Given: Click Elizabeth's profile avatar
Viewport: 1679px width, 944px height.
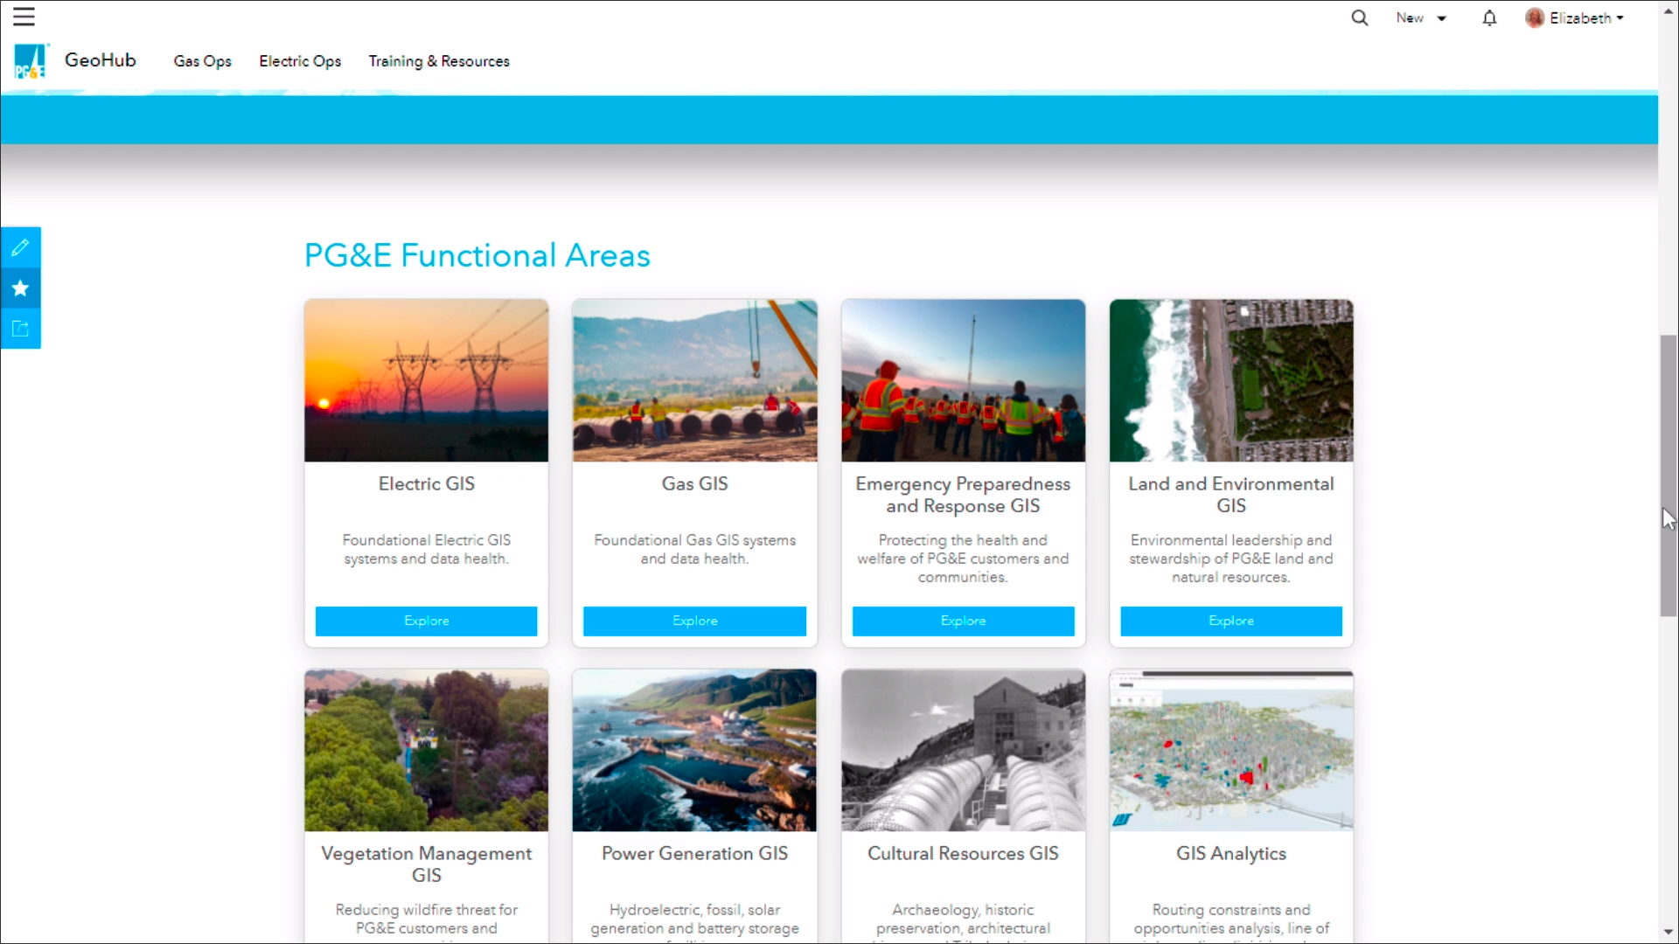Looking at the screenshot, I should point(1535,17).
